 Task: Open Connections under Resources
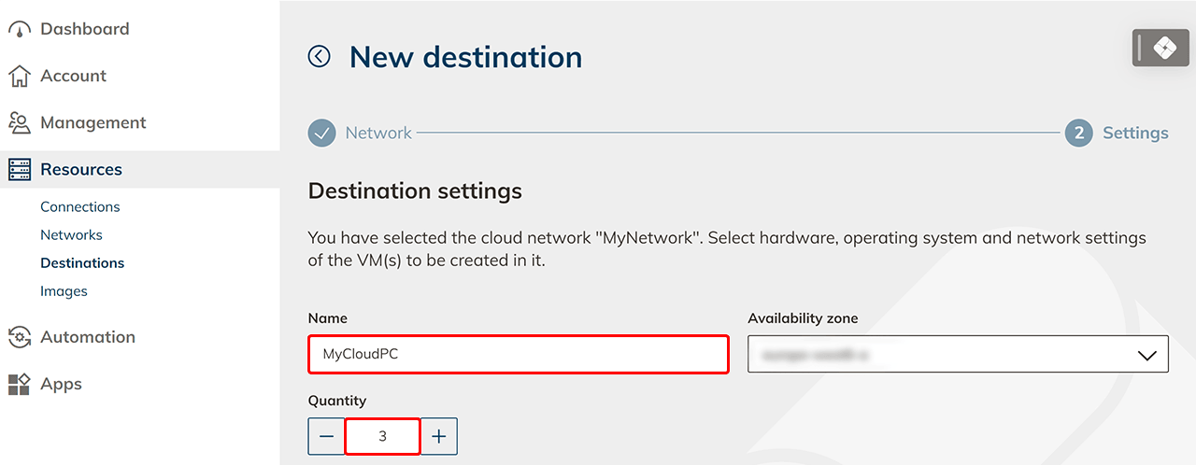80,207
